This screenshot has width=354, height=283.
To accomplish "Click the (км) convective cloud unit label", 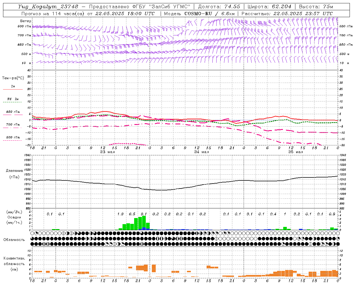I will 14,269.
